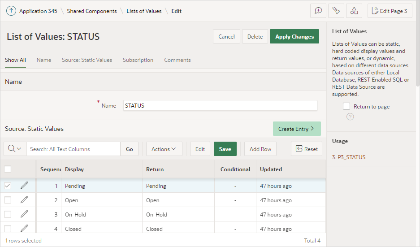Switch to the Subscription tab
Image resolution: width=420 pixels, height=247 pixels.
[x=138, y=60]
